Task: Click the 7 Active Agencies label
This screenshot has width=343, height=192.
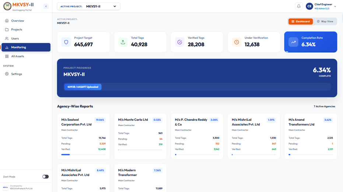Action: coord(325,106)
